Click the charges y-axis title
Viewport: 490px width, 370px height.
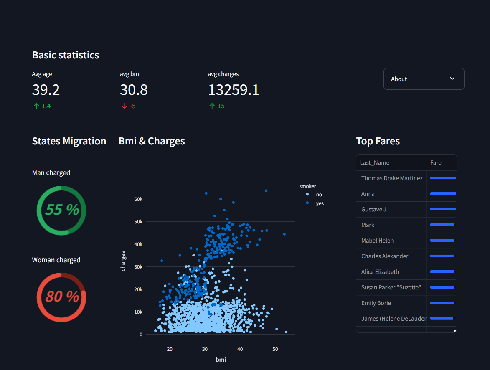[123, 261]
